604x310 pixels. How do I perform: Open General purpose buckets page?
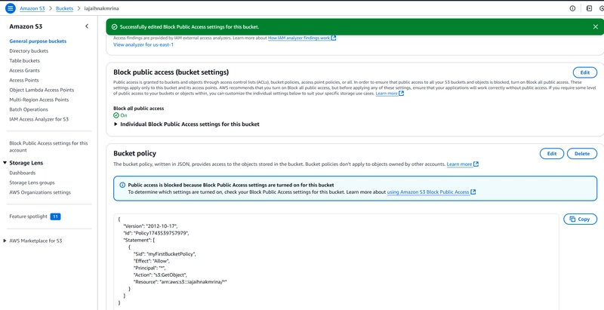tap(38, 41)
